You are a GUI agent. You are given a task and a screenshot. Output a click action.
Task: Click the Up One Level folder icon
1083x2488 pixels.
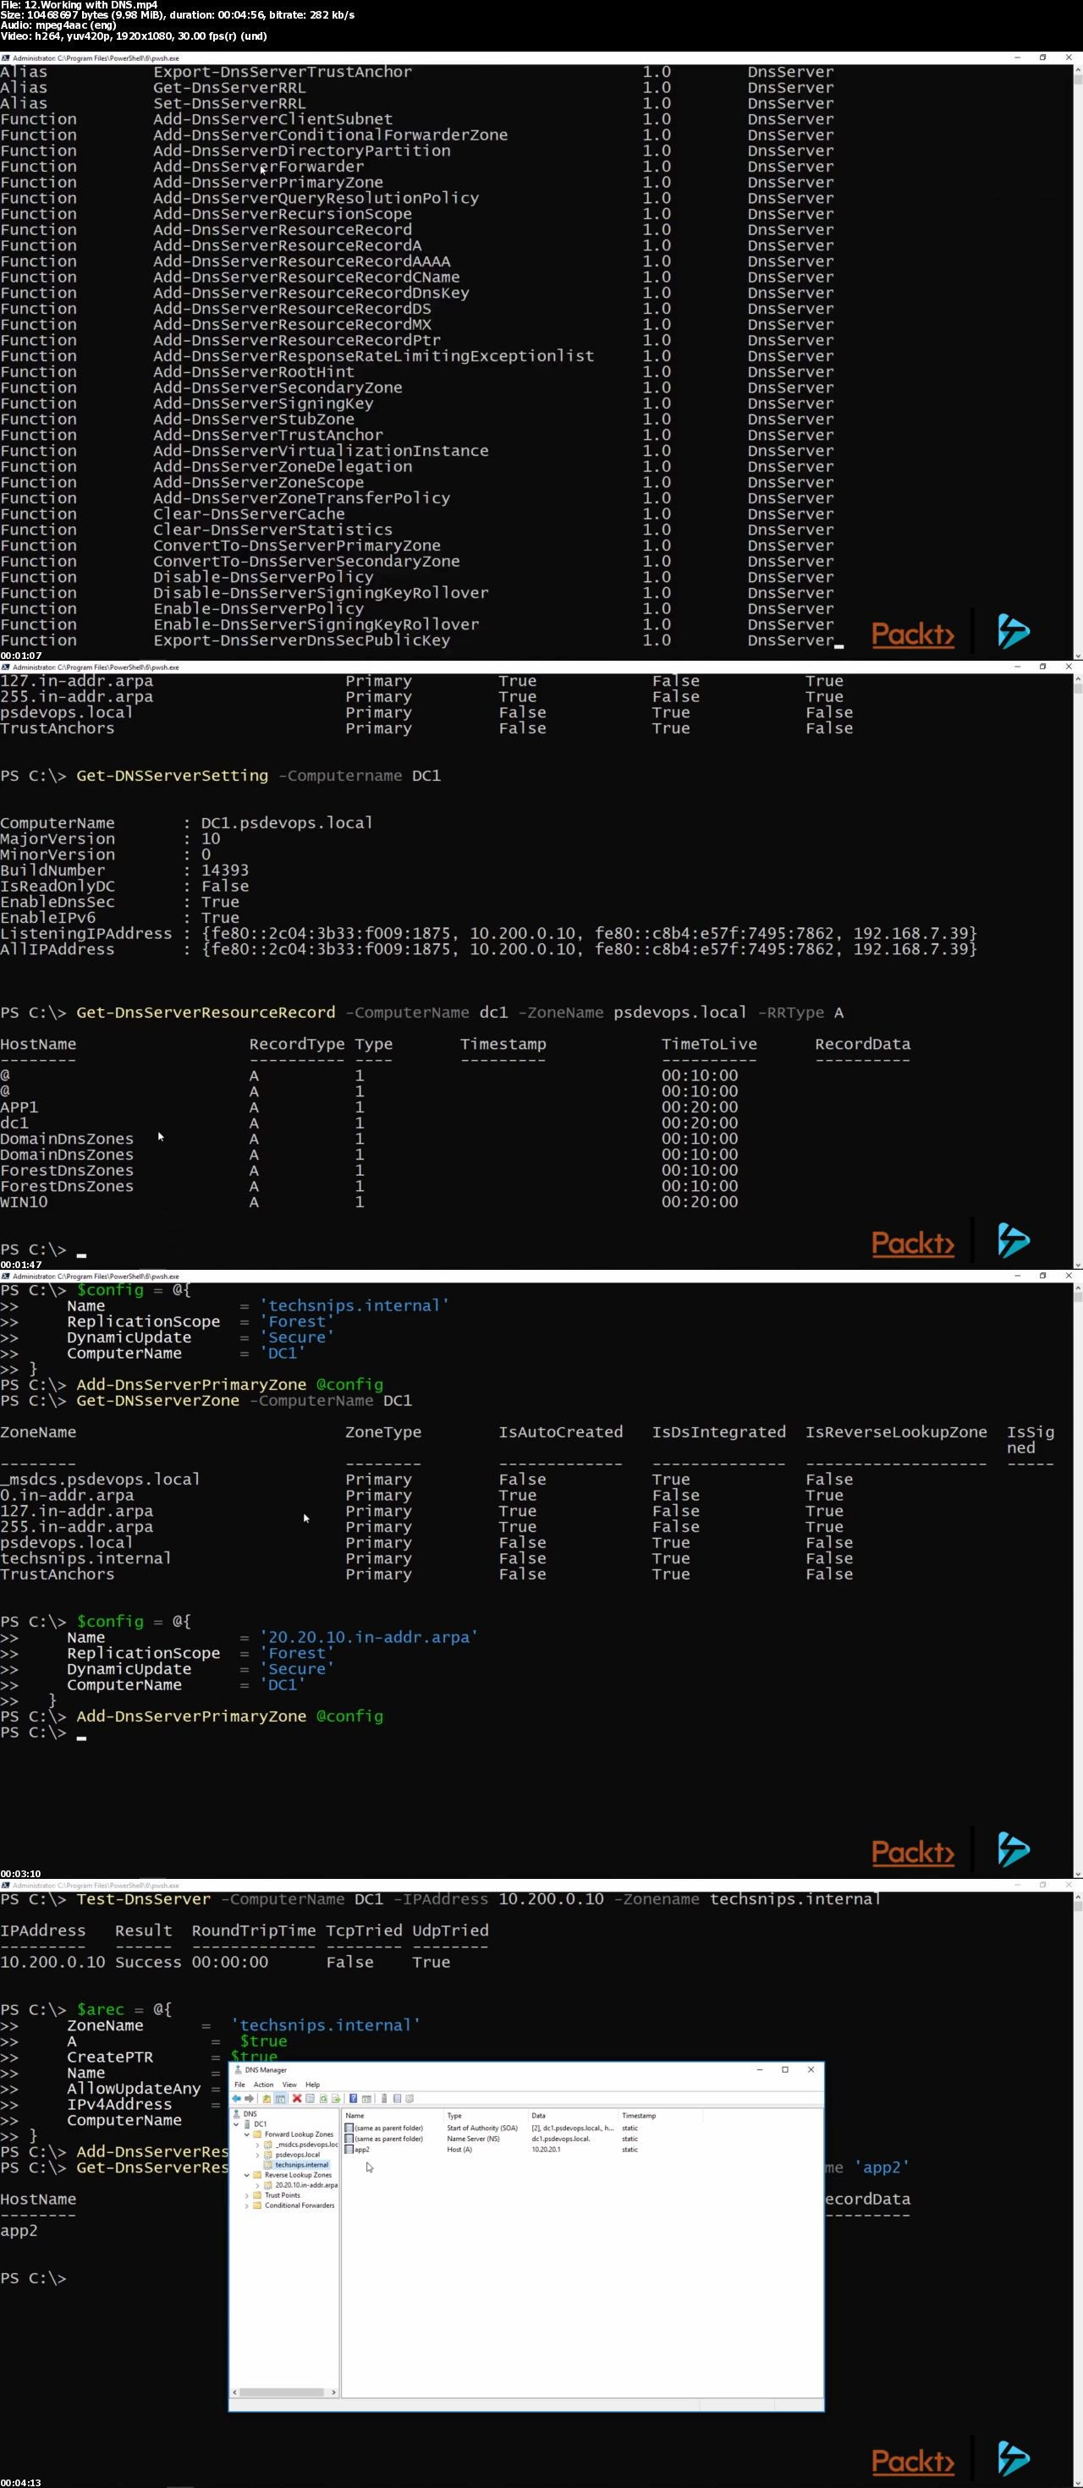267,2099
